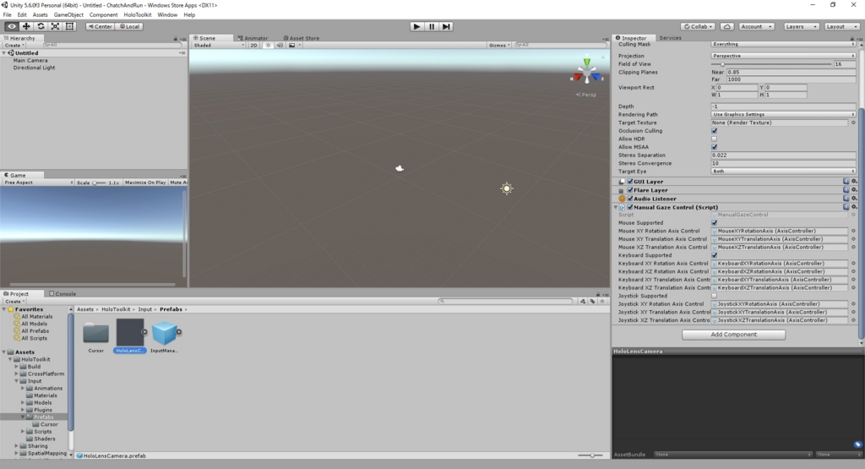Expand the Build folder in tree
The width and height of the screenshot is (865, 469).
click(17, 367)
